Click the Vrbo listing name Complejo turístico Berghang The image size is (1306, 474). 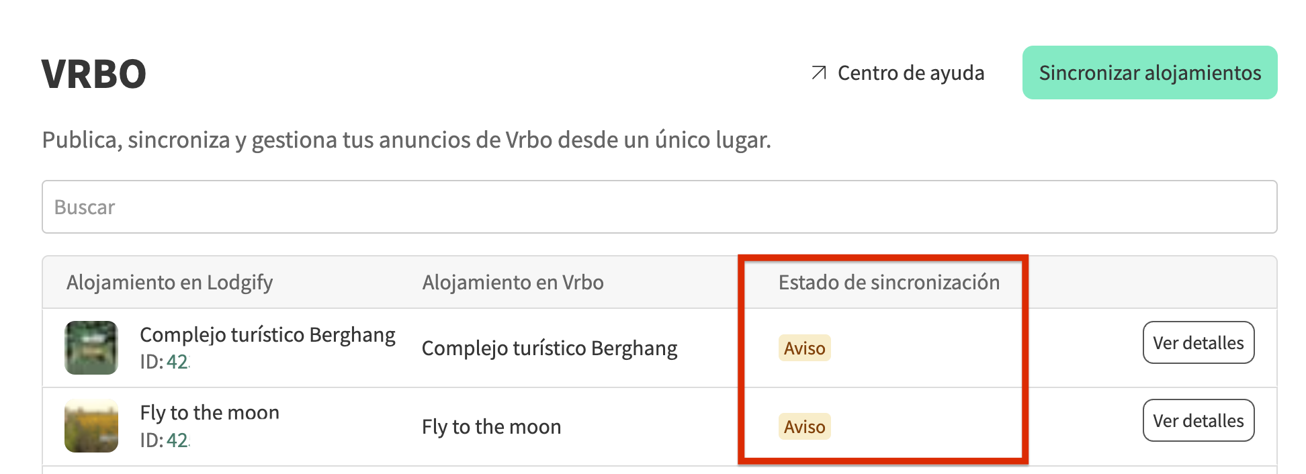(x=549, y=348)
